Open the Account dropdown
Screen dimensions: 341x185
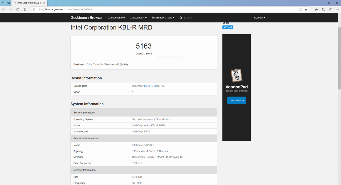[259, 18]
